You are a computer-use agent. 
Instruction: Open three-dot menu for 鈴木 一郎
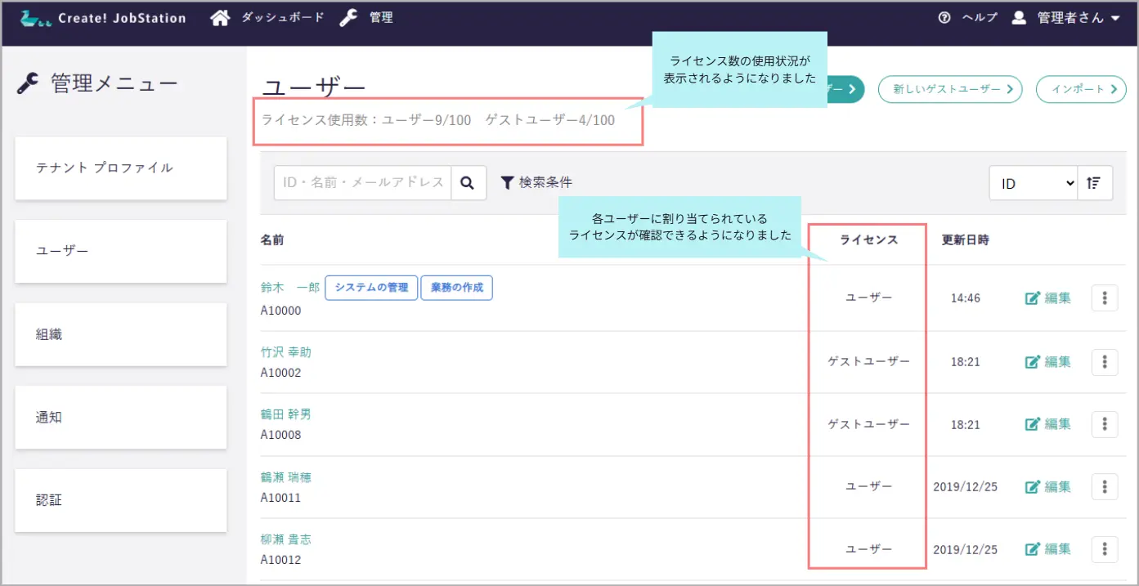tap(1104, 298)
